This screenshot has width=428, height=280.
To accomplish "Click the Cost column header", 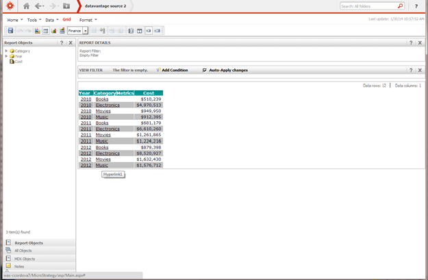I will point(149,93).
